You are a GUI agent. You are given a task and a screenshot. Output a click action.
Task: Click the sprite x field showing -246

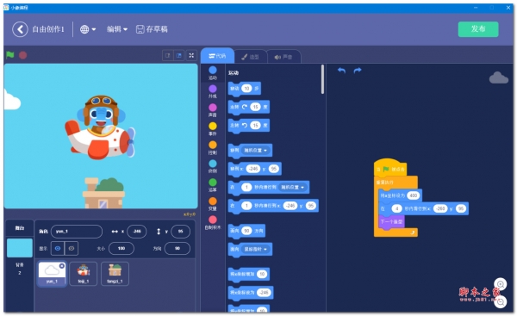(x=137, y=232)
